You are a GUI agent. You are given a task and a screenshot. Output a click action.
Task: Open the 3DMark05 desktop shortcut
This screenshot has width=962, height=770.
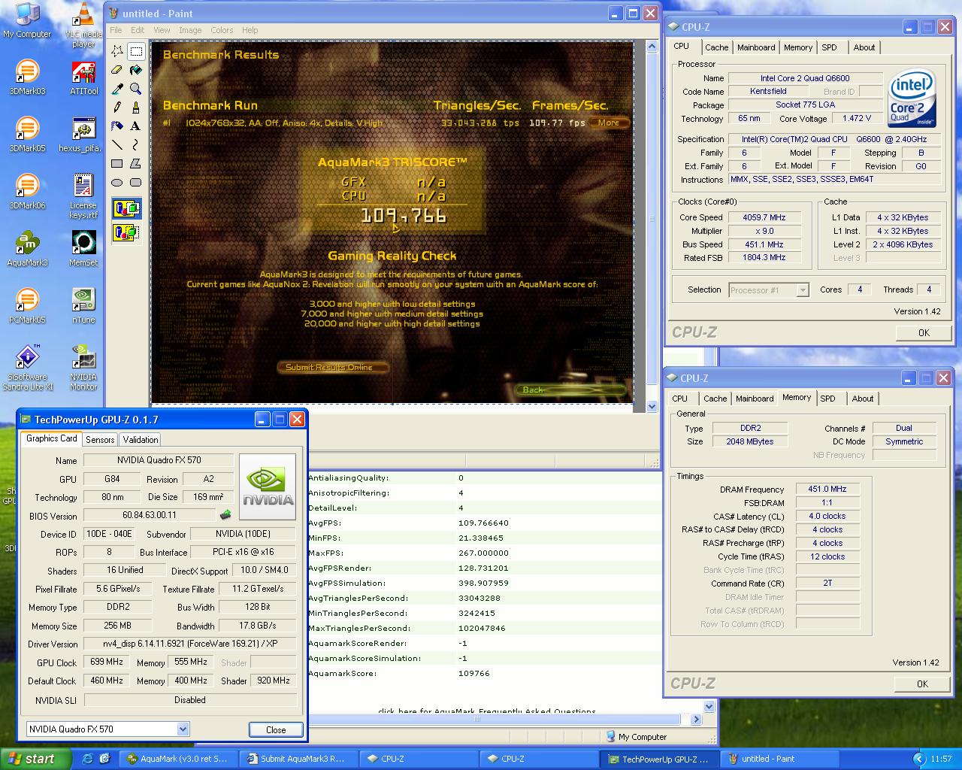click(27, 135)
